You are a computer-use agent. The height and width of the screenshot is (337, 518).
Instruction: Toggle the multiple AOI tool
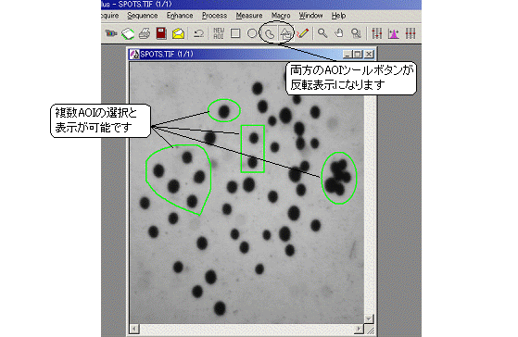click(285, 33)
